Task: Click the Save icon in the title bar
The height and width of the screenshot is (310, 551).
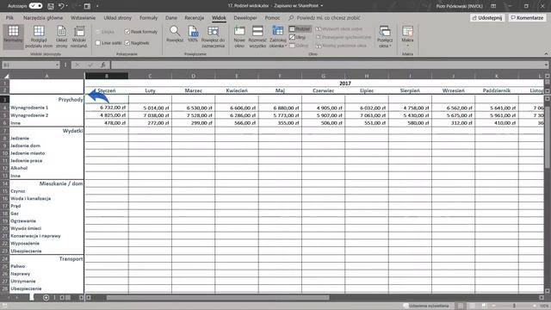Action: [51, 6]
